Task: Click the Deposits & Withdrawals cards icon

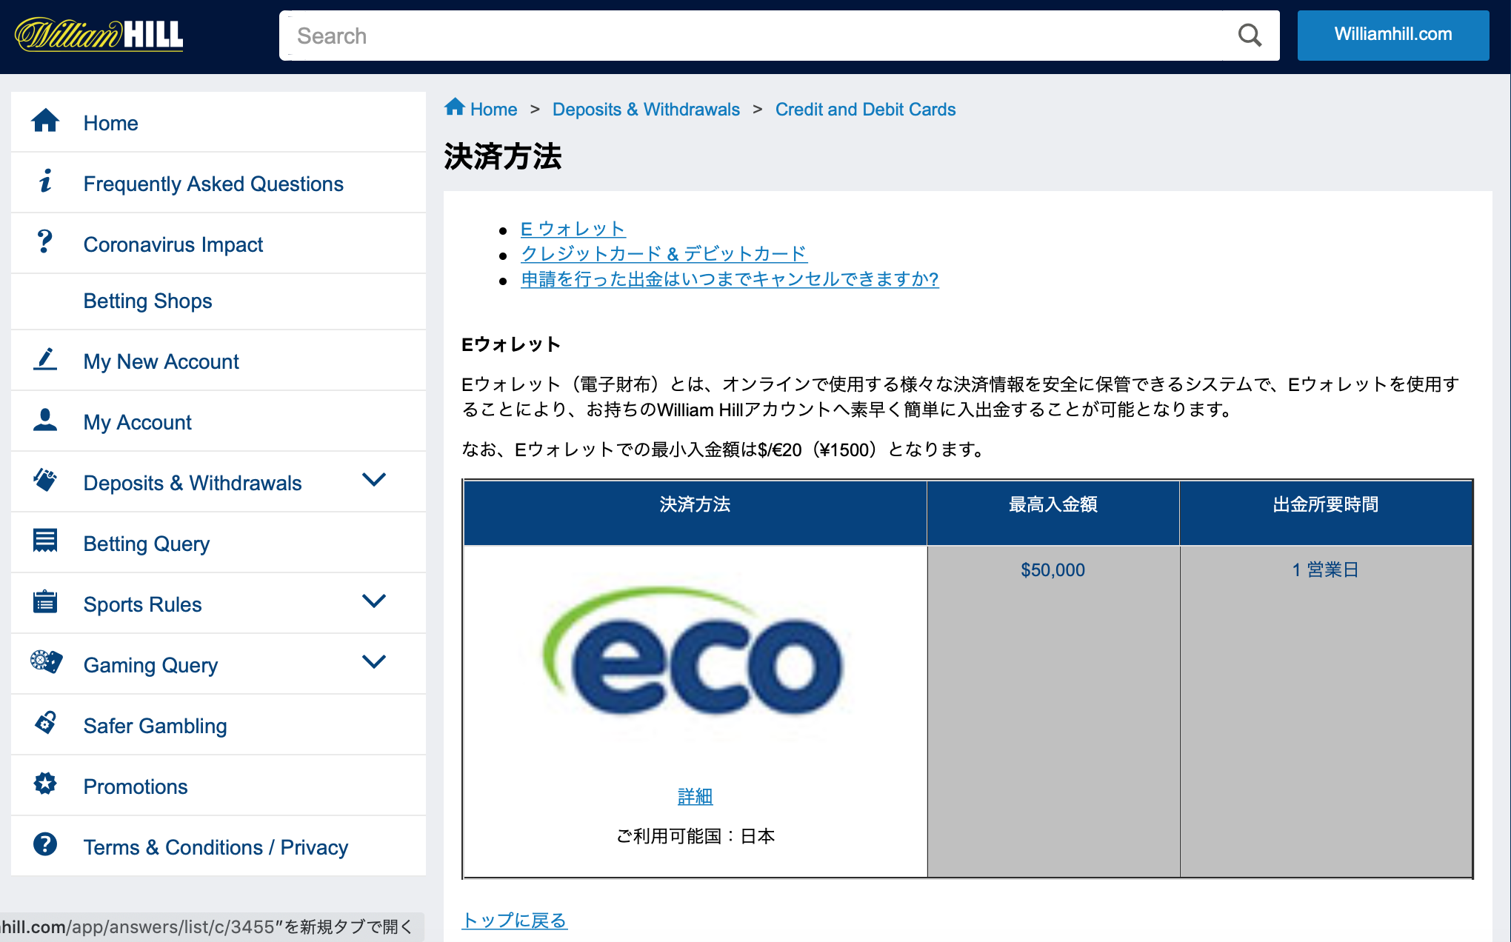Action: pyautogui.click(x=45, y=481)
